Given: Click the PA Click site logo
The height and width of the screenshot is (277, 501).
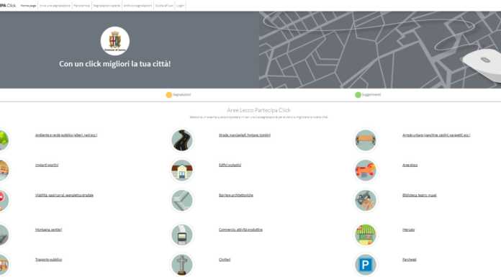Looking at the screenshot, I should click(8, 6).
